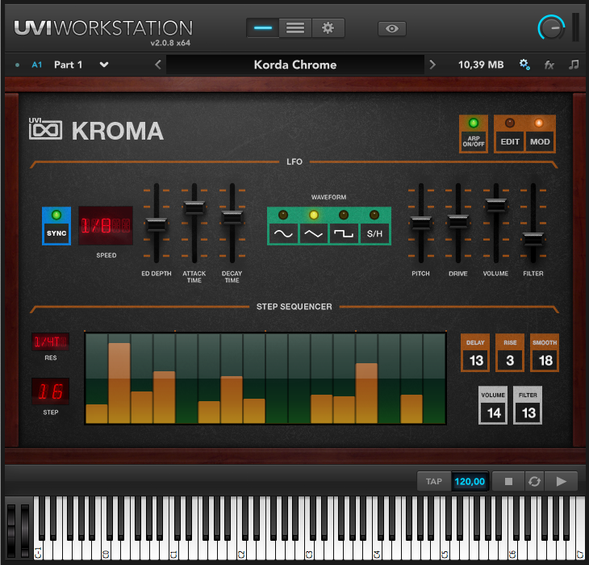Click the LFO FILTER slider handle
Viewport: 589px width, 565px height.
tap(533, 239)
